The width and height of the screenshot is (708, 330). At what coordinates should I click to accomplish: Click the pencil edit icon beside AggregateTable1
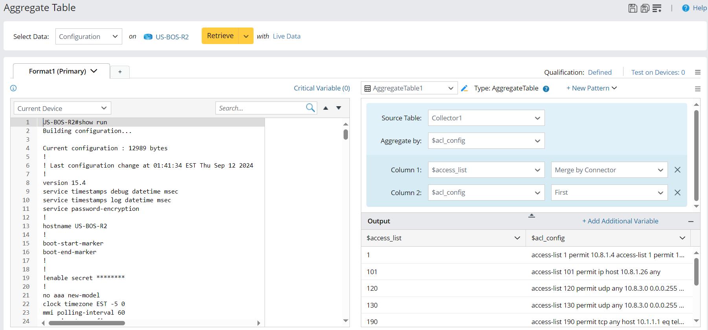[x=464, y=88]
